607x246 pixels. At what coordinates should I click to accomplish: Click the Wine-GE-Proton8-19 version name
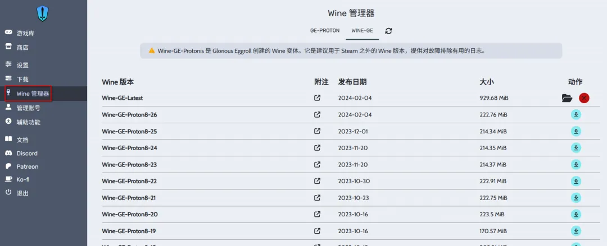click(x=129, y=231)
